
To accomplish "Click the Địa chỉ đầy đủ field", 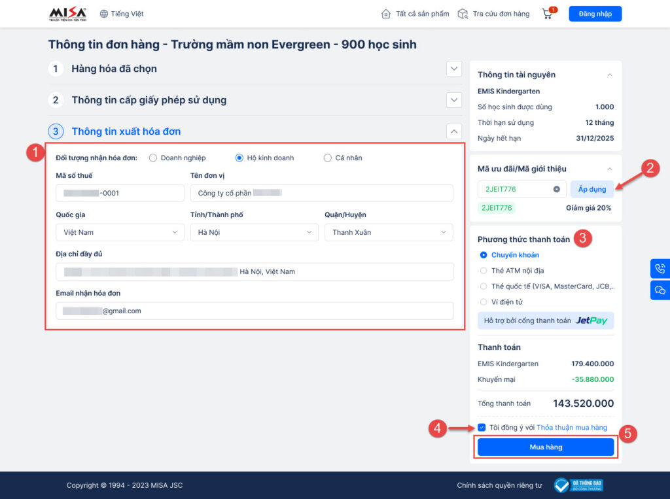I will coord(255,271).
